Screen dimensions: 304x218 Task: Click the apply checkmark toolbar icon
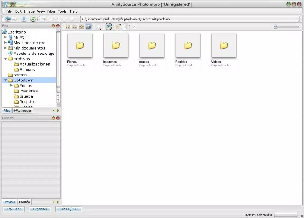click(65, 19)
